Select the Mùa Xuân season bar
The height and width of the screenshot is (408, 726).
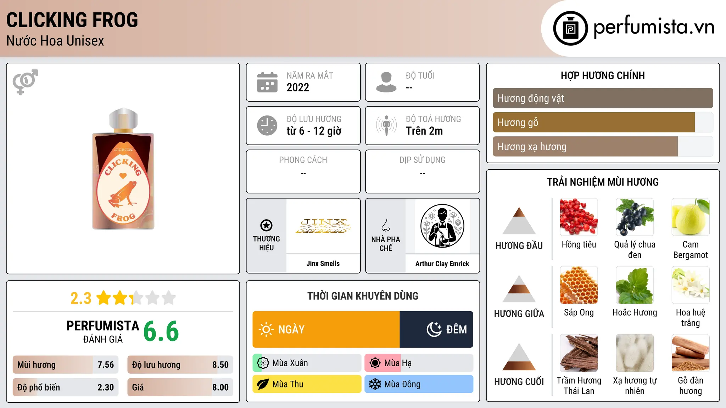point(307,363)
